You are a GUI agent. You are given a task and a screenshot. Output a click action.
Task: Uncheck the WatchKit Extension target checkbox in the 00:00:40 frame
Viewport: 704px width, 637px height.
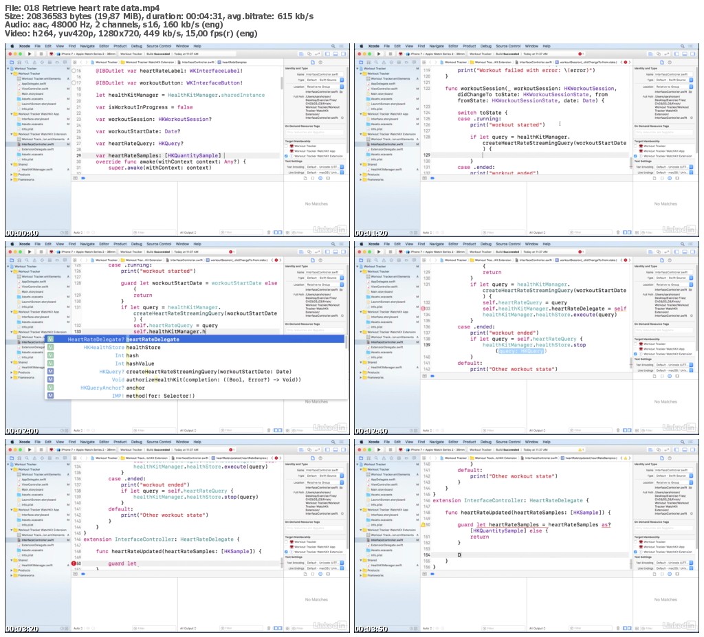(286, 156)
